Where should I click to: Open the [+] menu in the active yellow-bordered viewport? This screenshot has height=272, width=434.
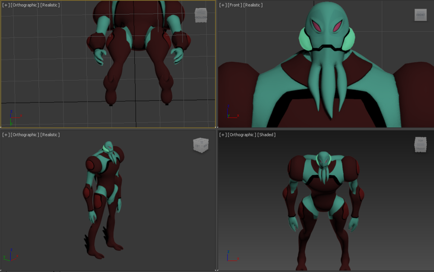tap(6, 5)
